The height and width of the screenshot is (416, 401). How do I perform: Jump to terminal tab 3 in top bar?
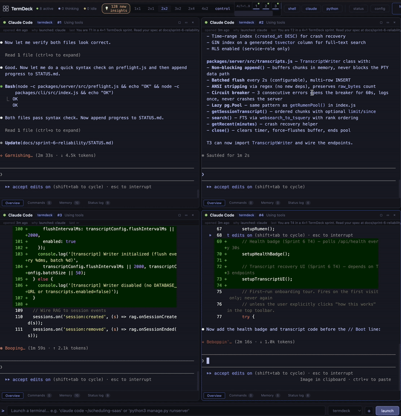276,6
